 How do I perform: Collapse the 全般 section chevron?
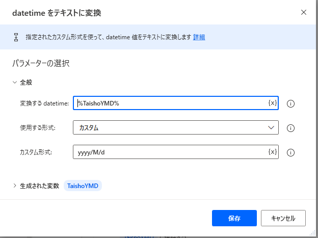14,82
